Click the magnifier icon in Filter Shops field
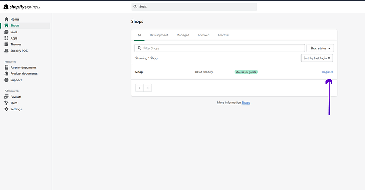This screenshot has height=190, width=365. coord(139,48)
